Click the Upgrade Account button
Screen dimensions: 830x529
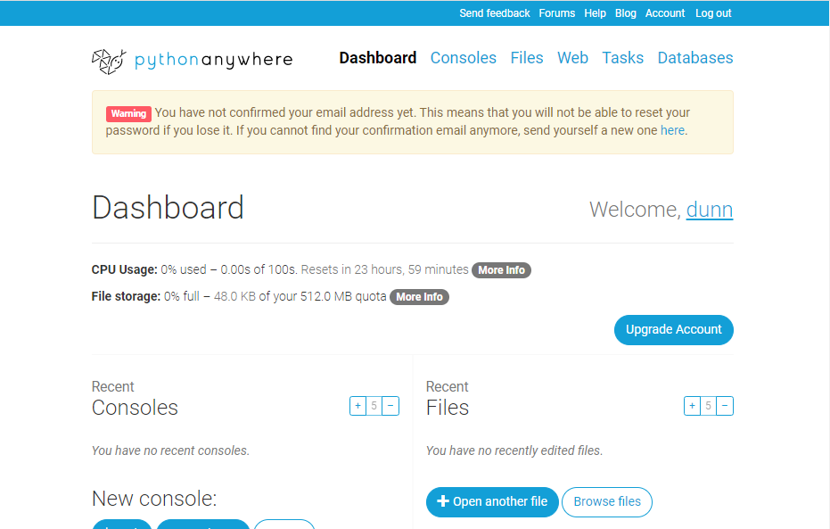pos(674,330)
